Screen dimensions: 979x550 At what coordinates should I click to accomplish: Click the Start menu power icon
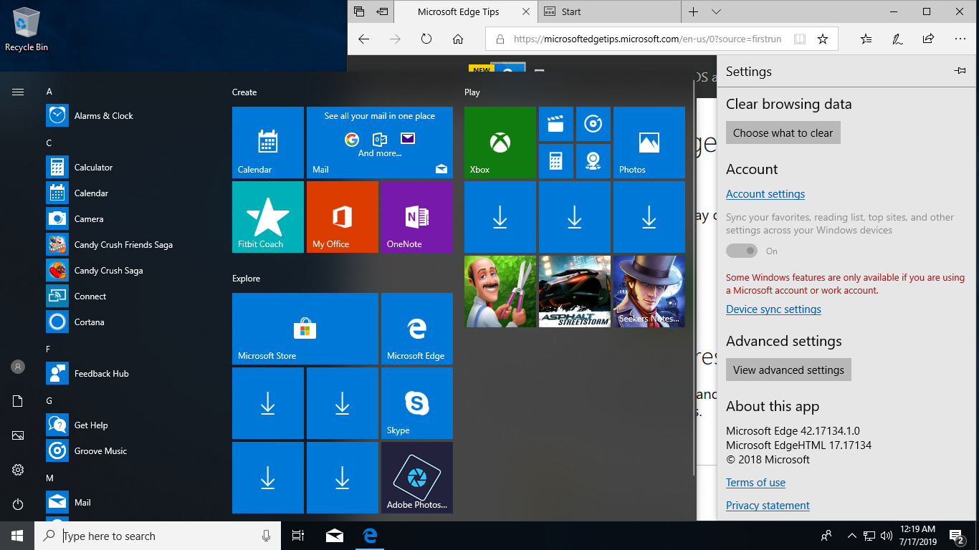pos(18,504)
